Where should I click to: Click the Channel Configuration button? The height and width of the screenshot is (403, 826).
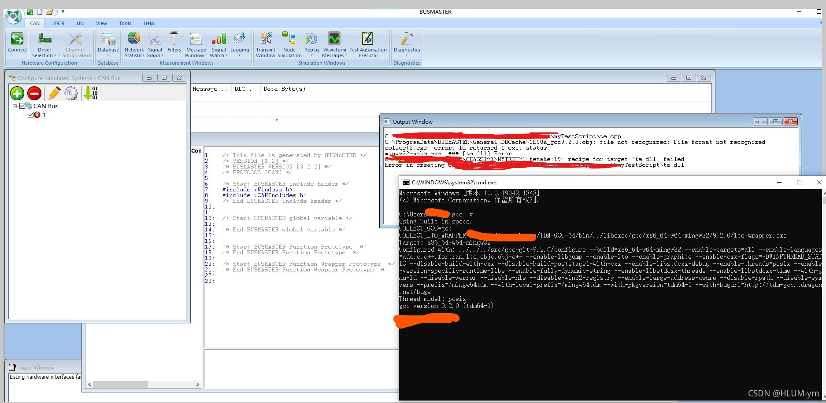tap(75, 45)
